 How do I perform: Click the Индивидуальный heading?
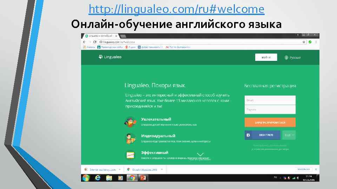tap(158, 136)
